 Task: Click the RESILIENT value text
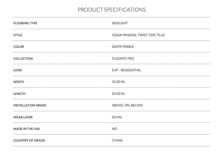120,23
